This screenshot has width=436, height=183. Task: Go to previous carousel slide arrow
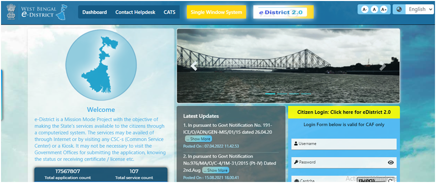pos(194,66)
